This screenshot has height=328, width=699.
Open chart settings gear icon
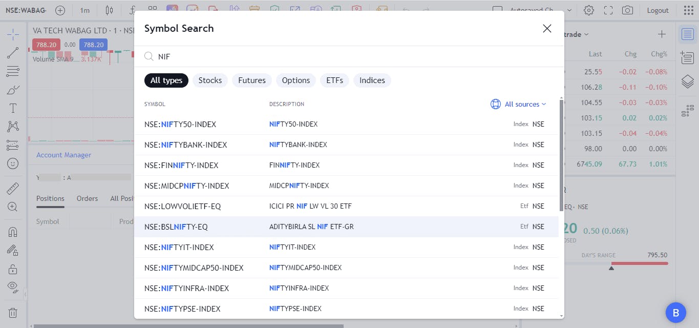(589, 10)
